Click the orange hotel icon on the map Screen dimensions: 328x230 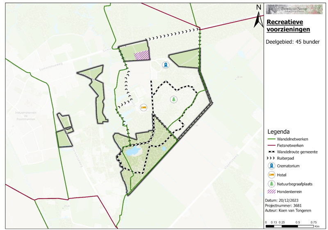click(143, 108)
